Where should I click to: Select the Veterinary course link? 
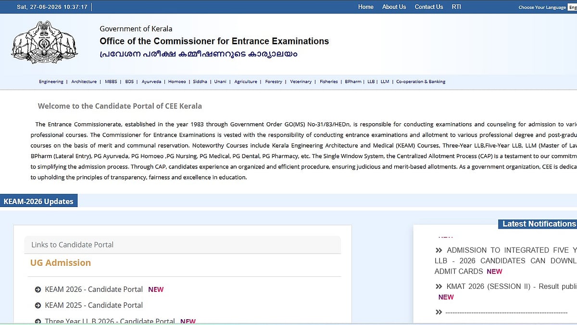pyautogui.click(x=301, y=82)
